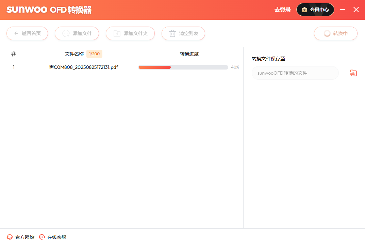The width and height of the screenshot is (365, 243).
Task: Open 官方网站 via its planet icon
Action: pos(10,237)
